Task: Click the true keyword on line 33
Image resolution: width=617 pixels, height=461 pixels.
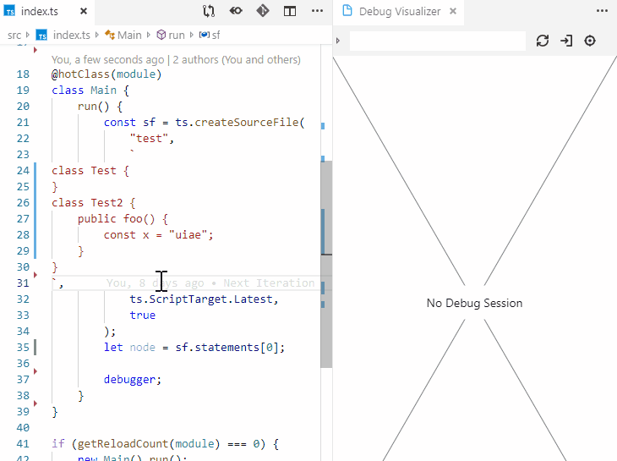Action: coord(143,316)
